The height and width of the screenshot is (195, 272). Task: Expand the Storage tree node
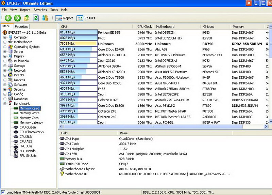(5, 66)
